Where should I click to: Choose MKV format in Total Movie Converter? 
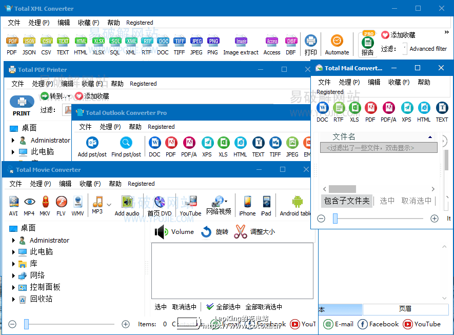[x=45, y=206]
